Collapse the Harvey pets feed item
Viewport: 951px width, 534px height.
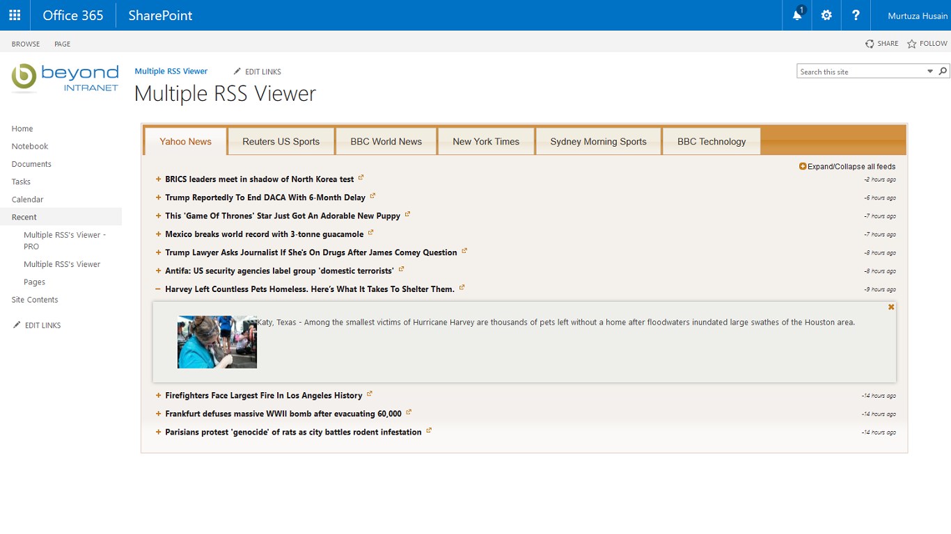(x=159, y=289)
